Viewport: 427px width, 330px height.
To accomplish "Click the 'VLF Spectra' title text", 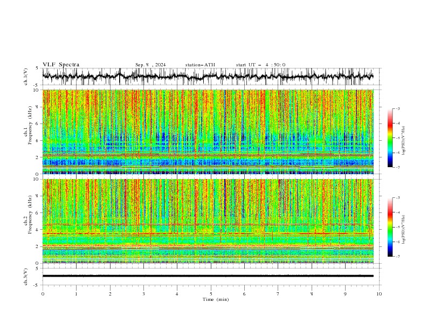I will 61,65.
